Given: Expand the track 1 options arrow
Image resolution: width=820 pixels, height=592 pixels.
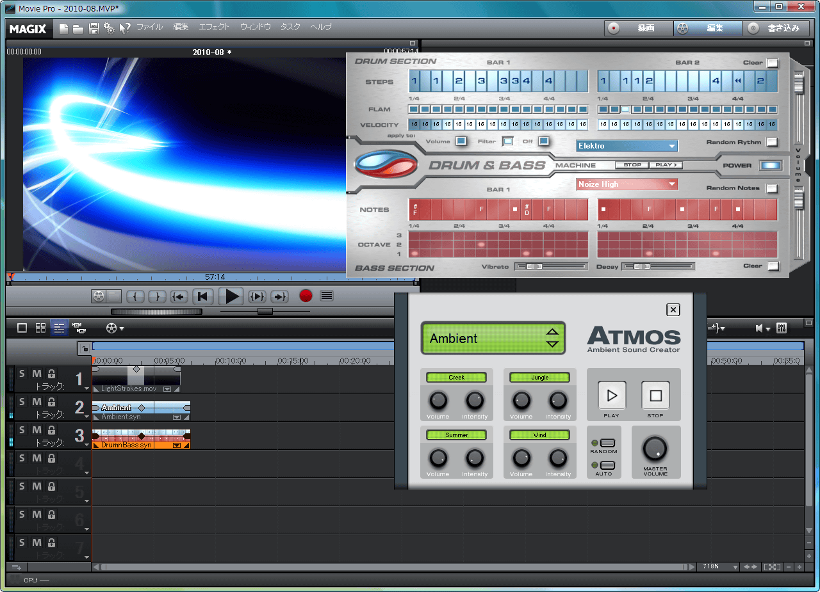Looking at the screenshot, I should tap(86, 388).
